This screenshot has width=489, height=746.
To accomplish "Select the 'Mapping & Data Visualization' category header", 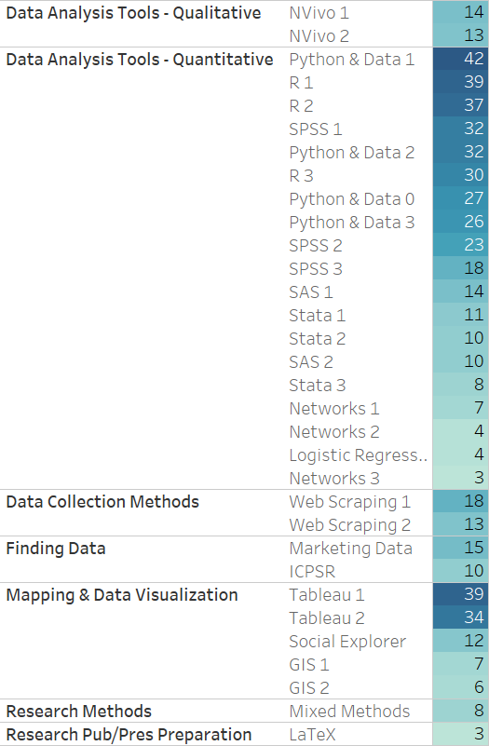I will coord(122,596).
